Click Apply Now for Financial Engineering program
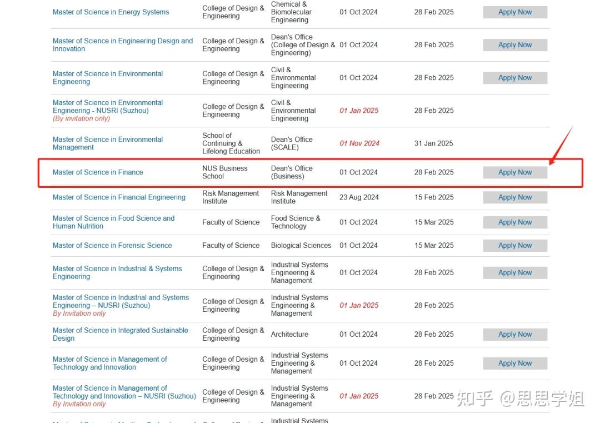The width and height of the screenshot is (600, 423). (514, 197)
